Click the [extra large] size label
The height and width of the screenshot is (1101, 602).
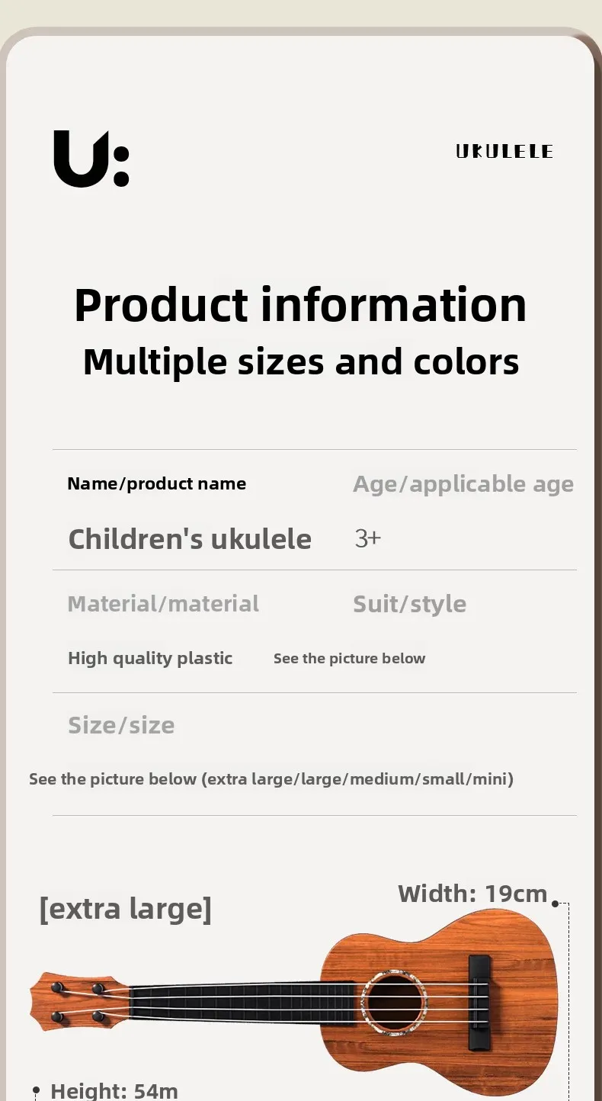pyautogui.click(x=125, y=908)
